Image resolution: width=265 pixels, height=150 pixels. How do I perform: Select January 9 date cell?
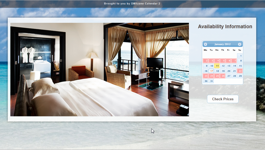click(205, 66)
